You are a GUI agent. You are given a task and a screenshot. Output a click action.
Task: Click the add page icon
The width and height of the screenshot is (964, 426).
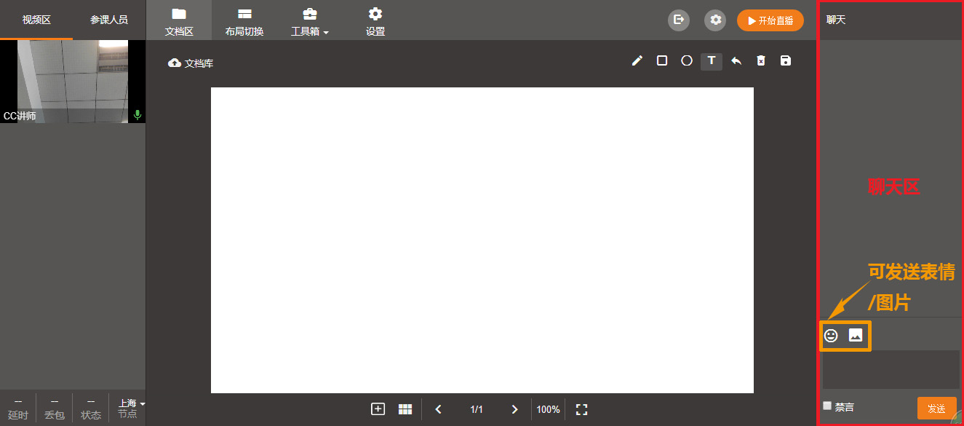point(378,409)
